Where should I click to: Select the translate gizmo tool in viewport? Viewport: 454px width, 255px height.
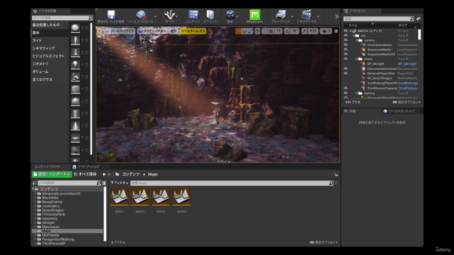click(x=238, y=31)
